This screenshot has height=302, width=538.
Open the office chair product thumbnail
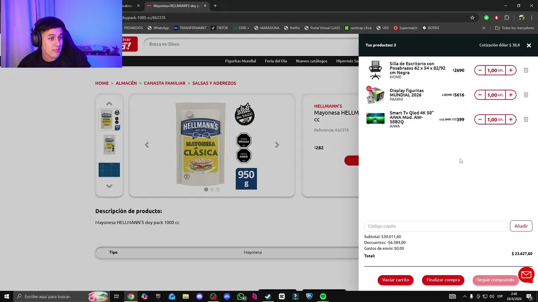[375, 70]
